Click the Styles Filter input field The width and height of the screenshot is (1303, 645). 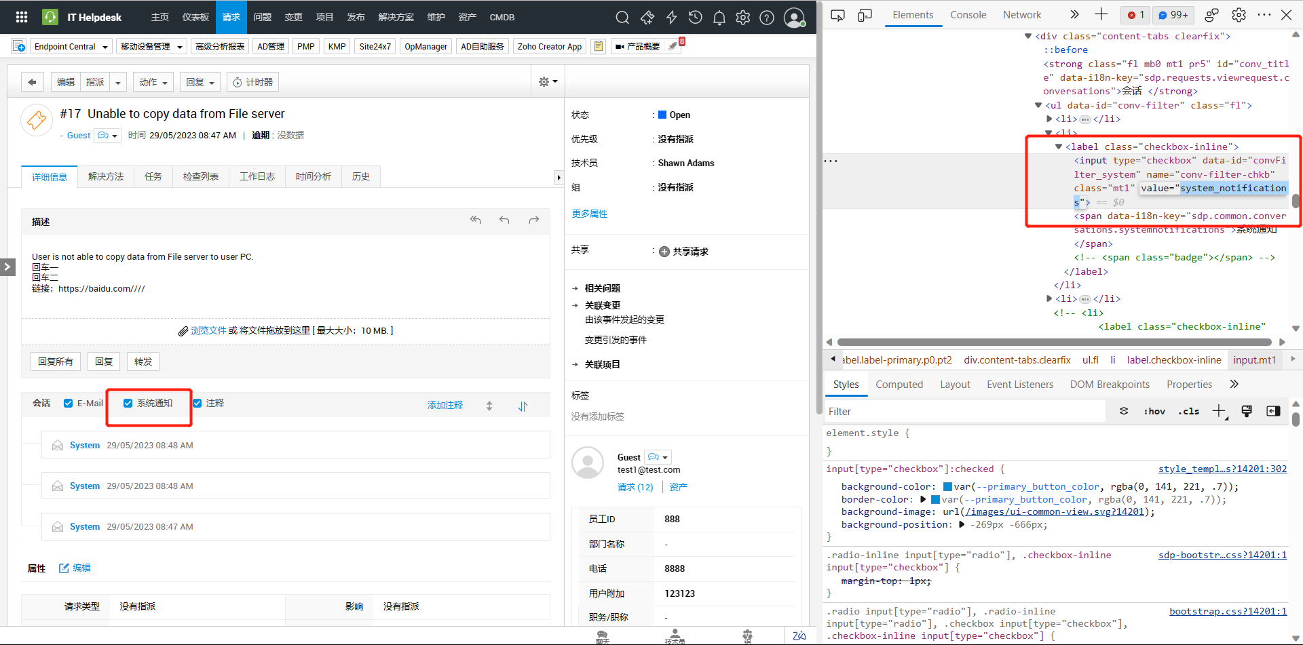point(964,411)
